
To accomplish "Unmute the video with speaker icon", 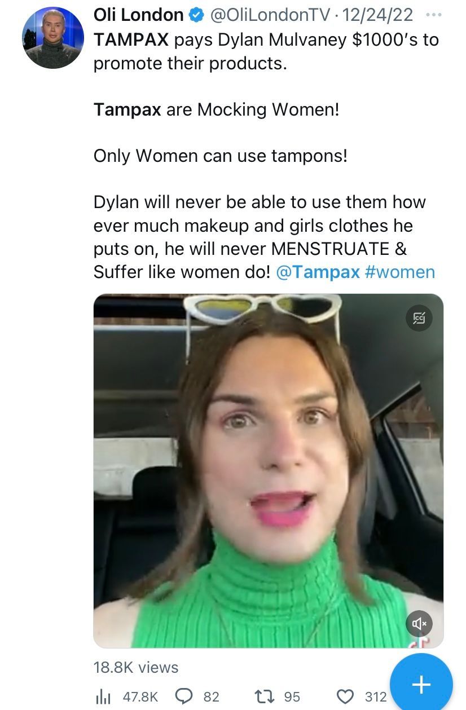I will [419, 623].
